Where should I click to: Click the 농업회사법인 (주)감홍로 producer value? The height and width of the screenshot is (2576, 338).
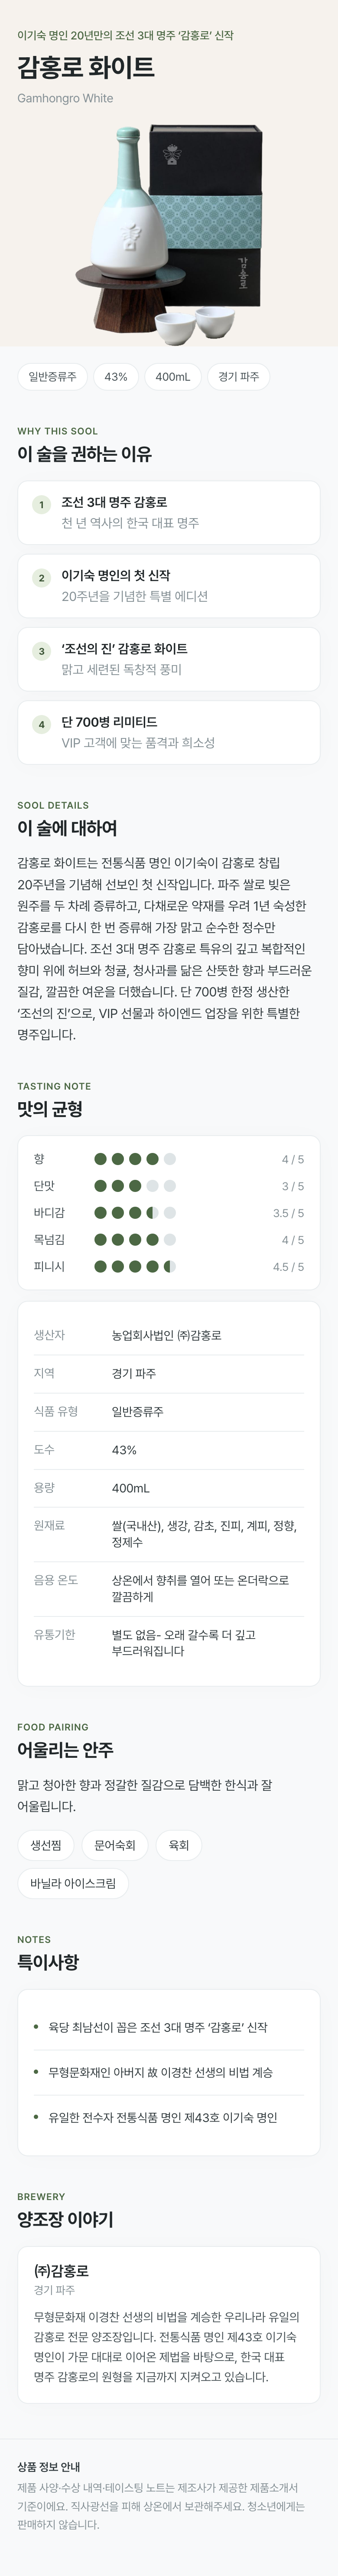click(x=167, y=1335)
